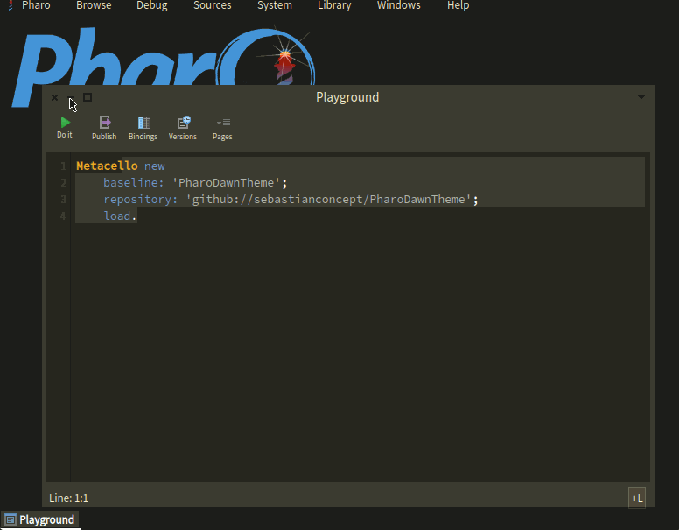Open the Debug menu
679x530 pixels.
tap(152, 5)
